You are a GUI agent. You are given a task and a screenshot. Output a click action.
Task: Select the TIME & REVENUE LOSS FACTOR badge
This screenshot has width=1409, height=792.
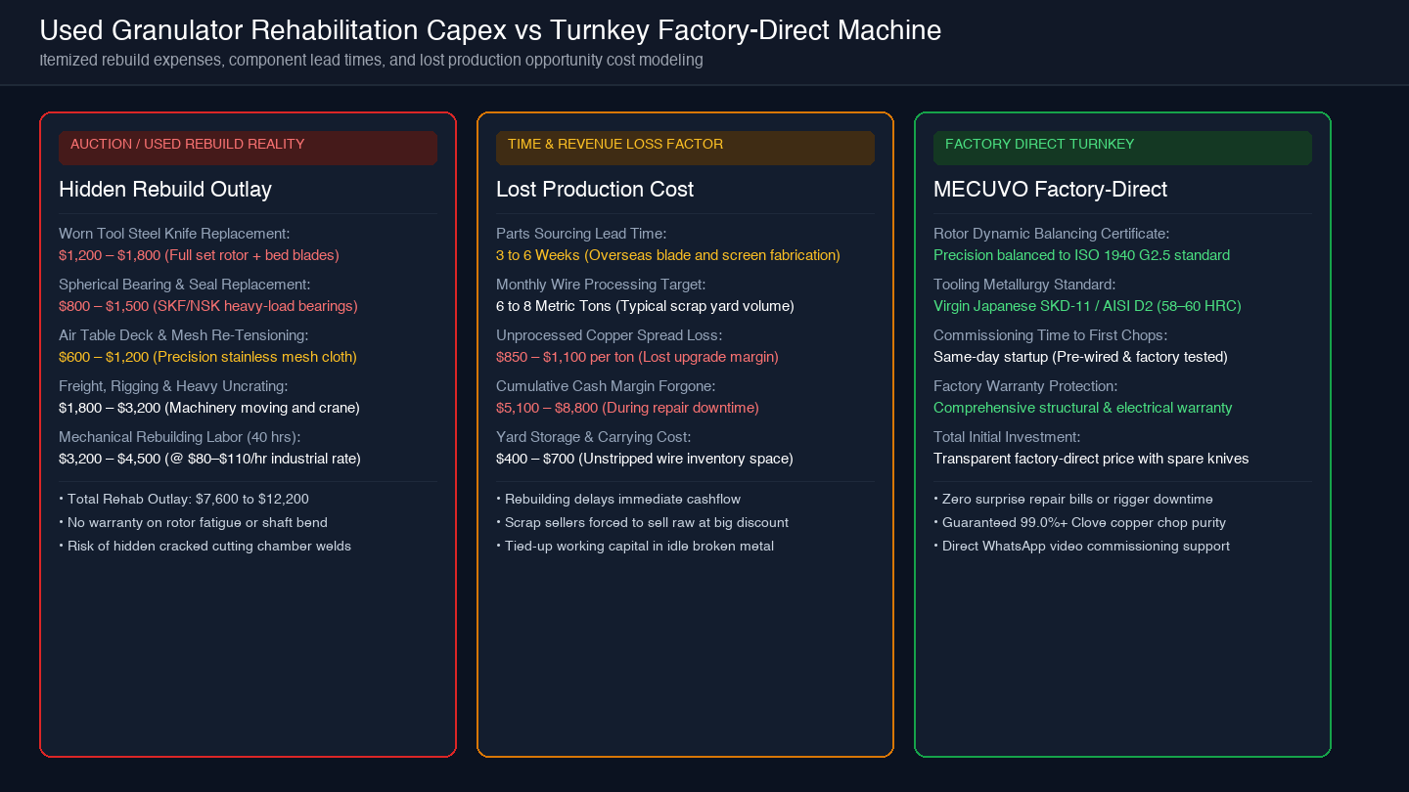click(685, 148)
